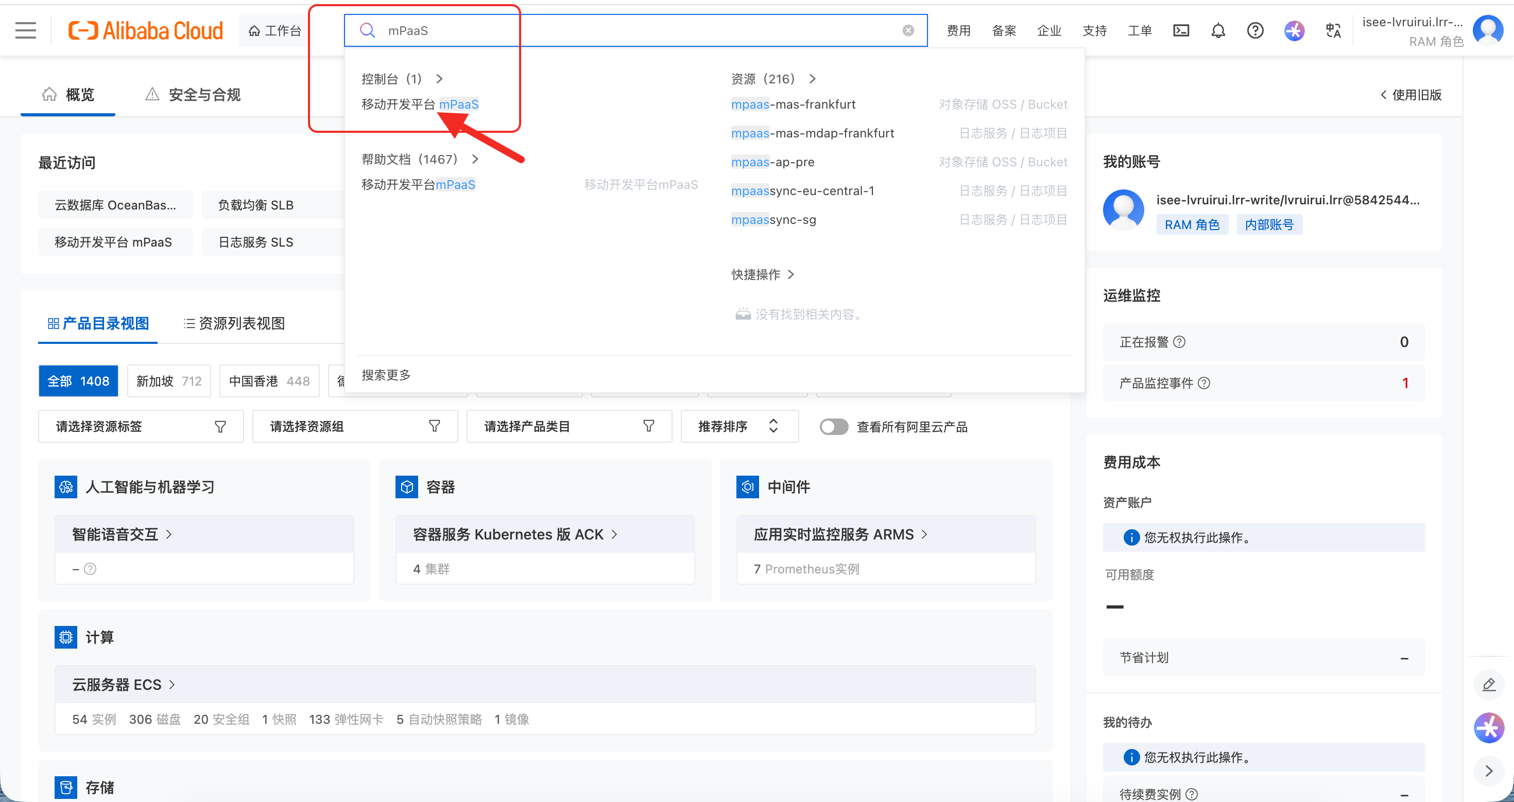Open the 请选择资源标签 dropdown
Screen dimensions: 1514x802
(141, 427)
